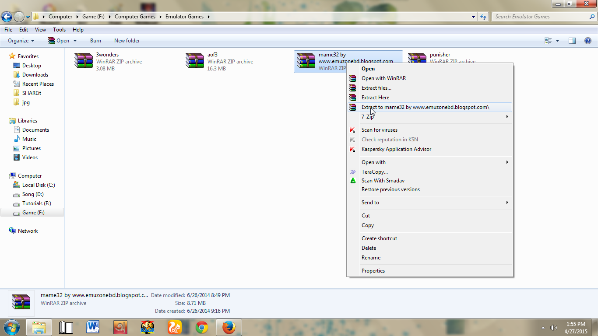Open the view options dropdown arrow

point(557,41)
